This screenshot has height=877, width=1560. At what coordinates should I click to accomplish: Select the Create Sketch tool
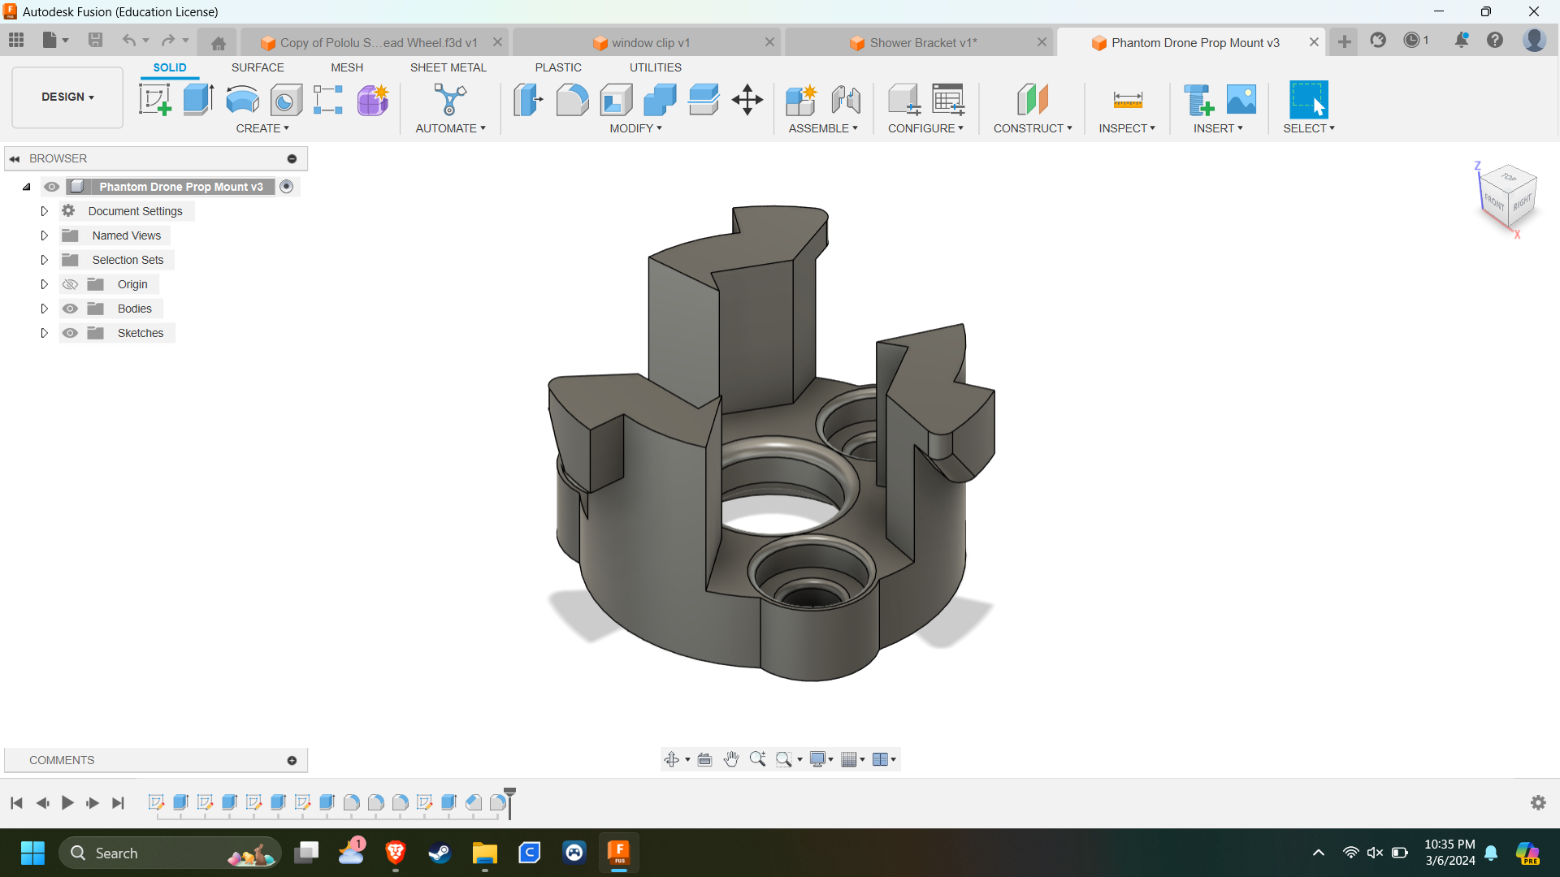(154, 100)
